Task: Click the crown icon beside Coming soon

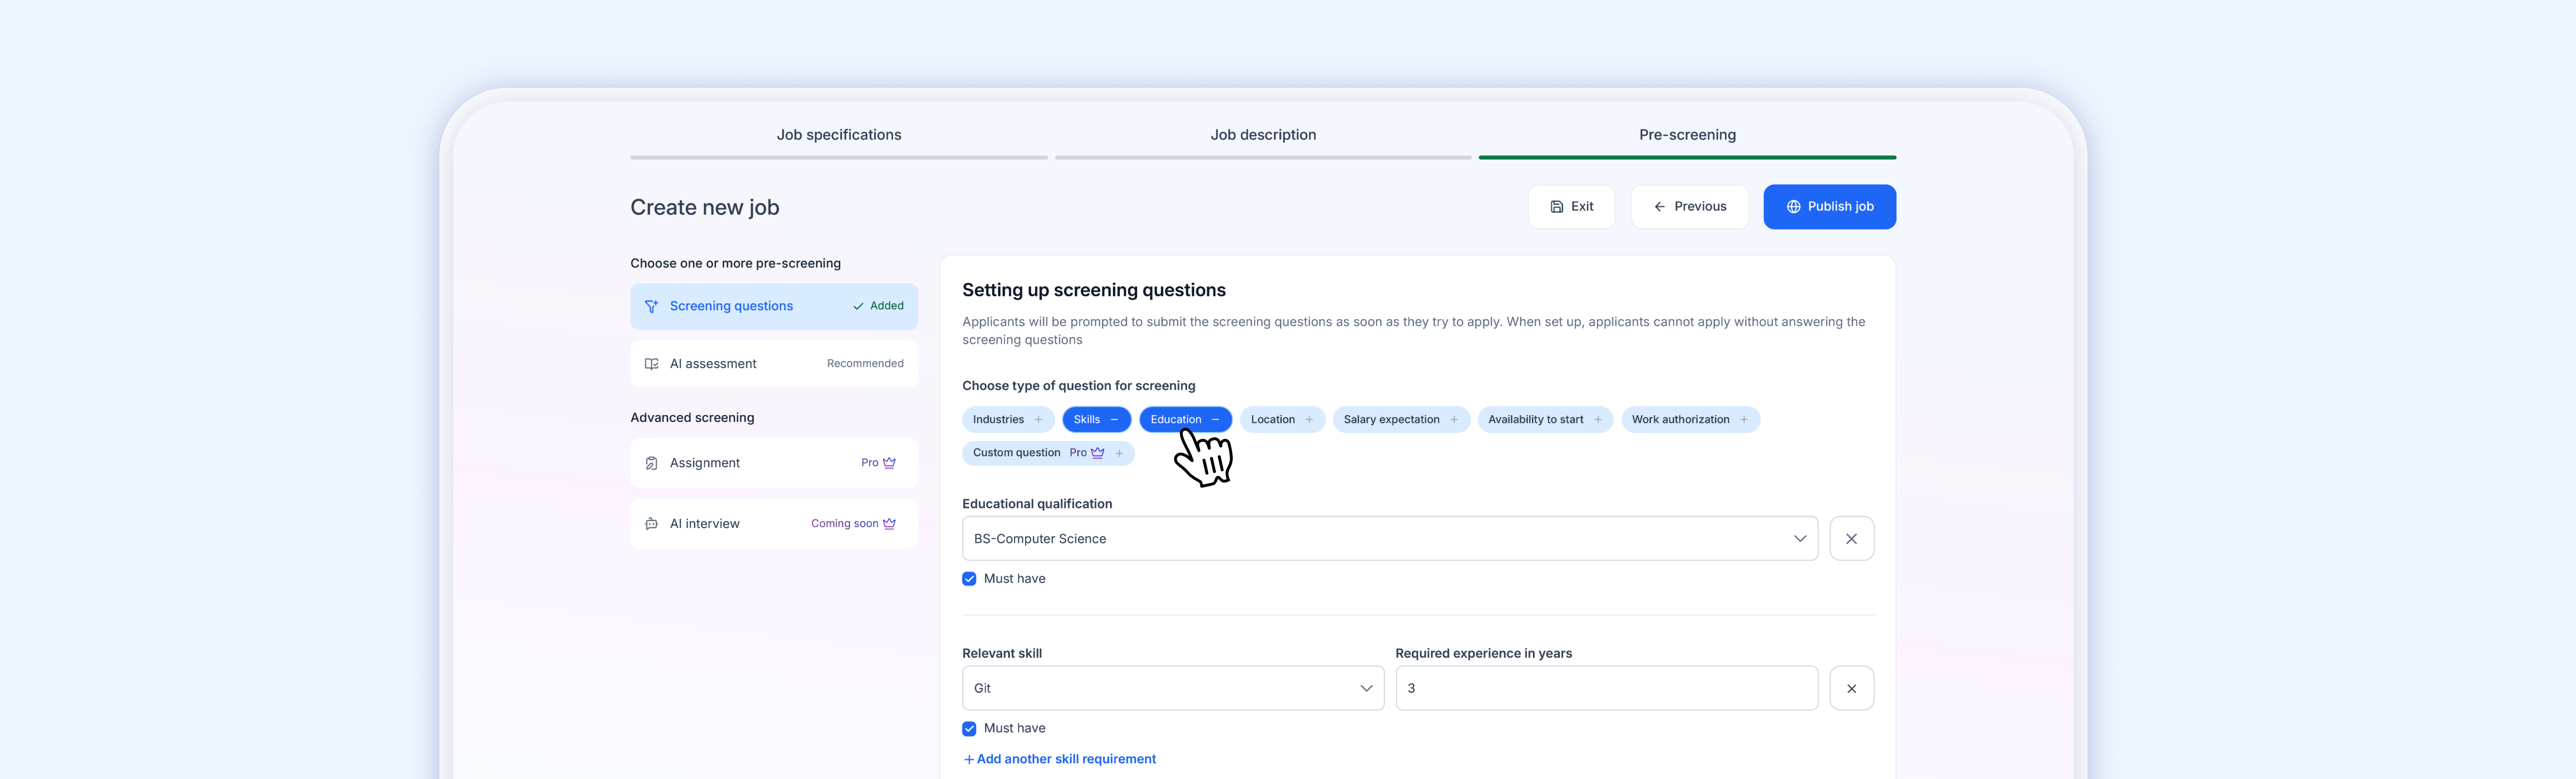Action: point(889,523)
